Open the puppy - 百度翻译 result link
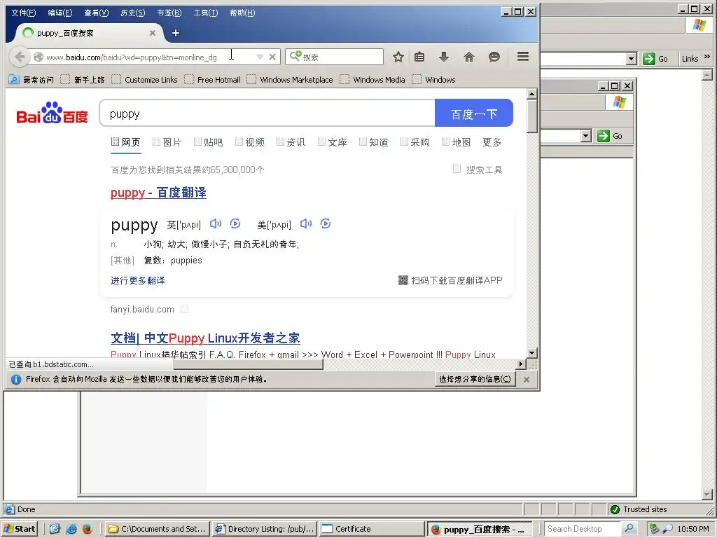This screenshot has height=538, width=717. pos(158,193)
